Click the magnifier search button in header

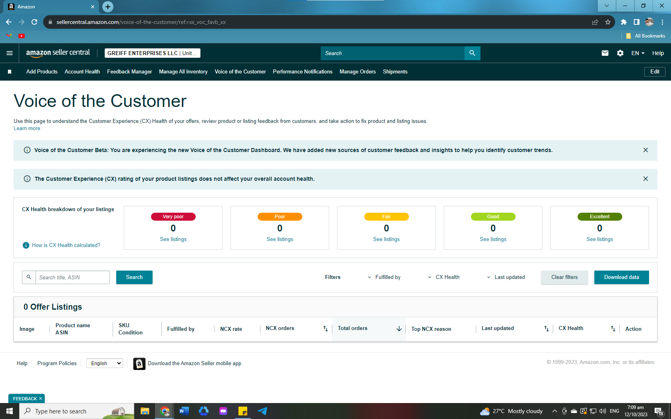pyautogui.click(x=472, y=53)
